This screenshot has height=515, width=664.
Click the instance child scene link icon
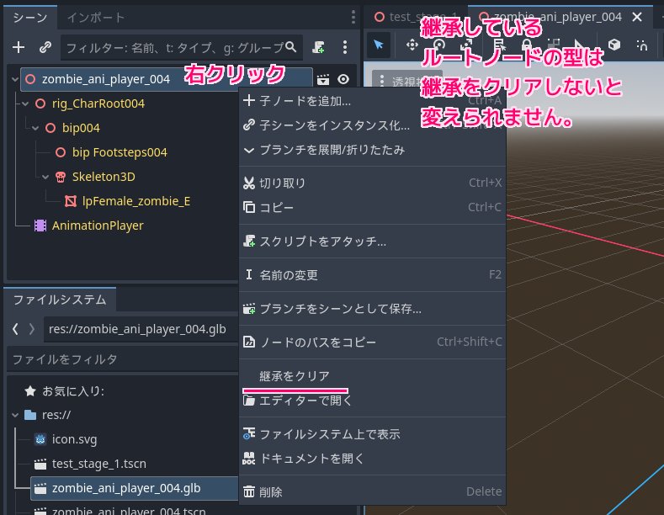(45, 47)
